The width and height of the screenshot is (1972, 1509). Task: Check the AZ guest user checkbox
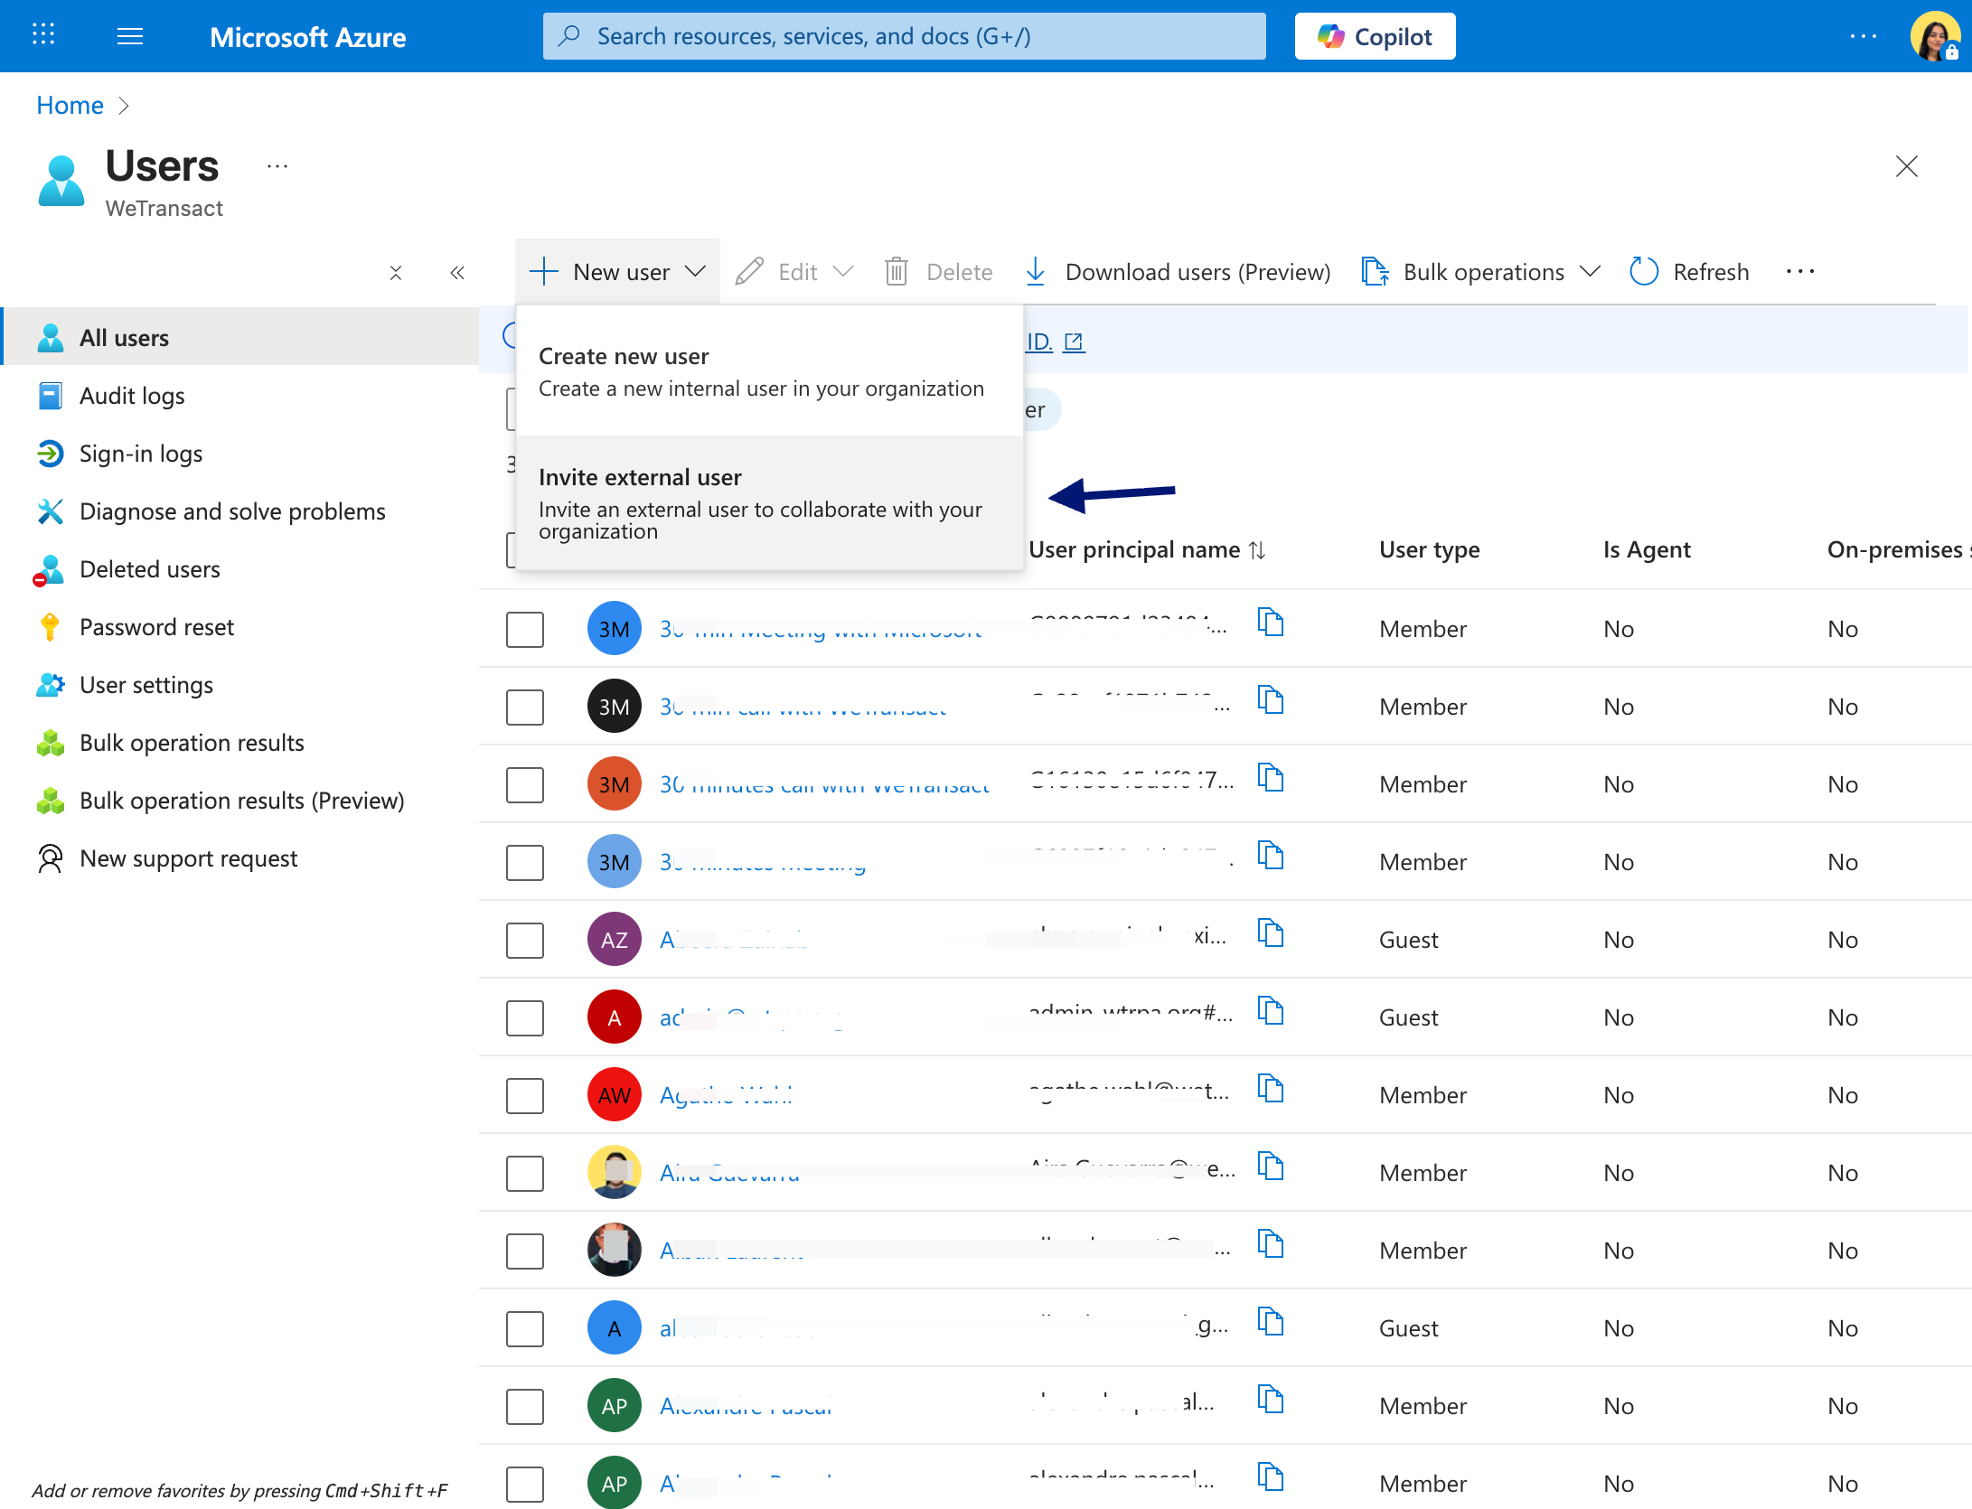pos(524,940)
